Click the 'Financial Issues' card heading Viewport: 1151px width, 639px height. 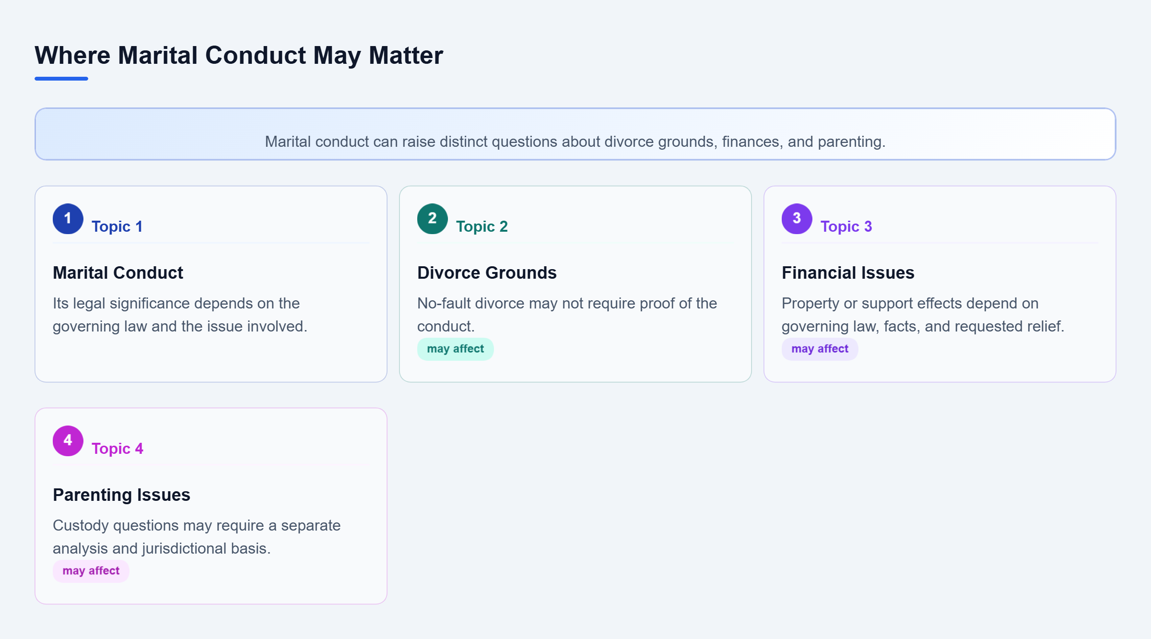click(x=848, y=272)
